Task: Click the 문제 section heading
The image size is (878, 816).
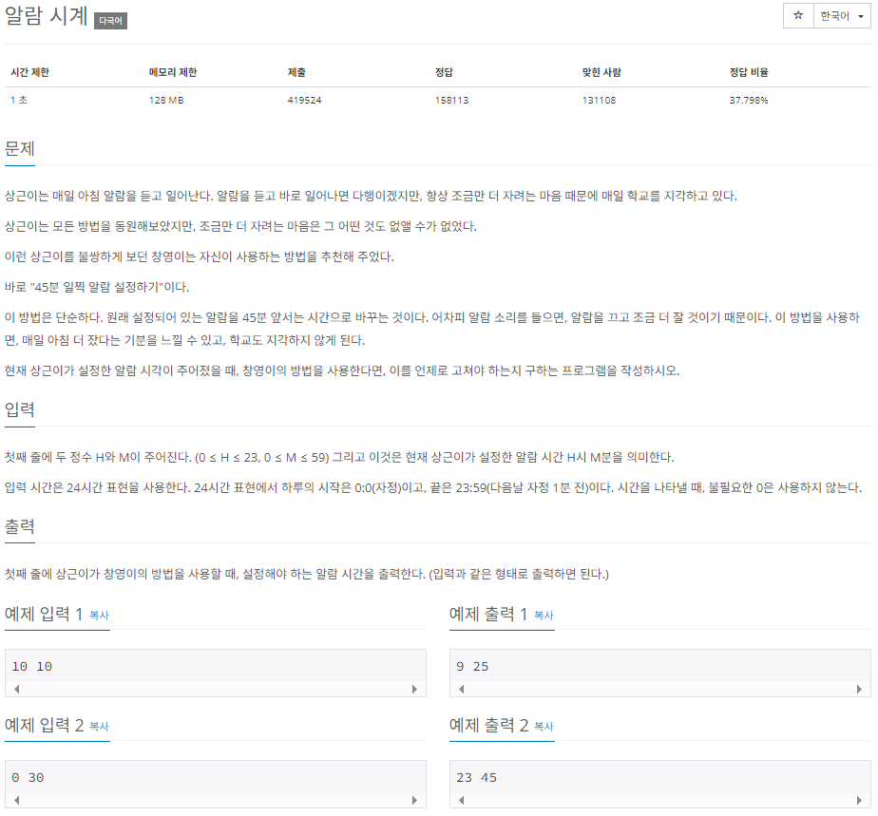Action: [x=20, y=149]
